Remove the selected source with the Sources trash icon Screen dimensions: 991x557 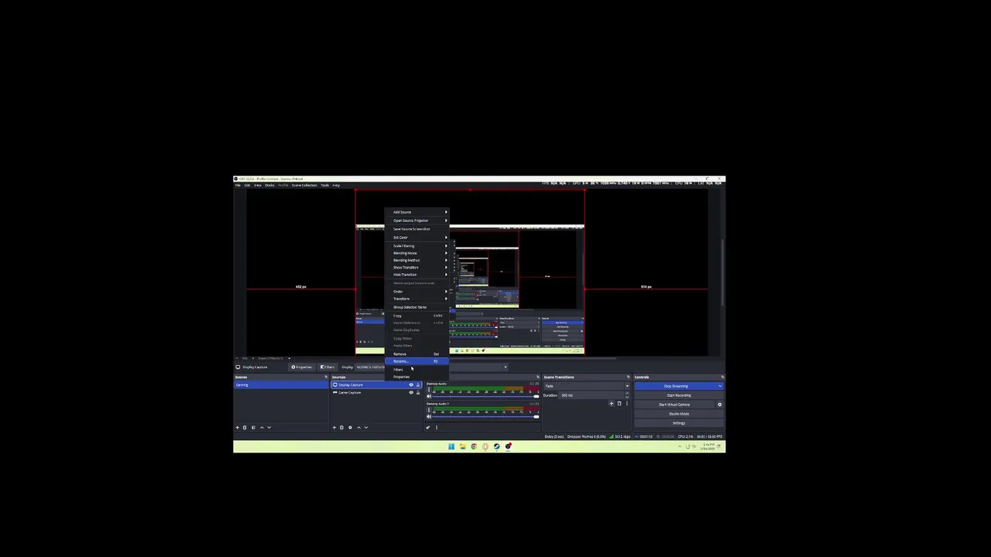click(341, 427)
